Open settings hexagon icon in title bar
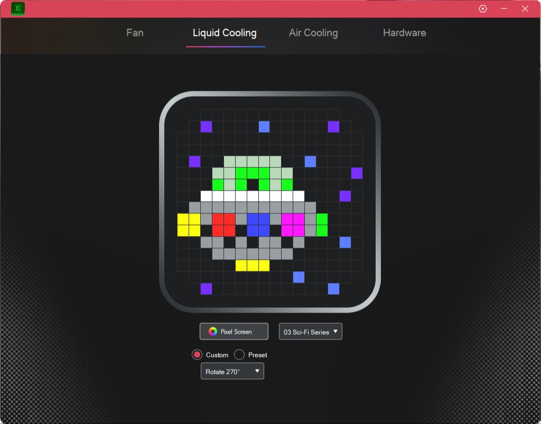 [483, 8]
